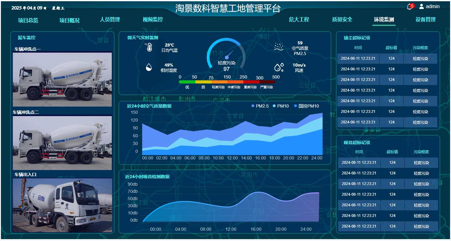This screenshot has height=241, width=451.
Task: Click 污染程度 header in 噪音超标记录 table
Action: (x=421, y=152)
